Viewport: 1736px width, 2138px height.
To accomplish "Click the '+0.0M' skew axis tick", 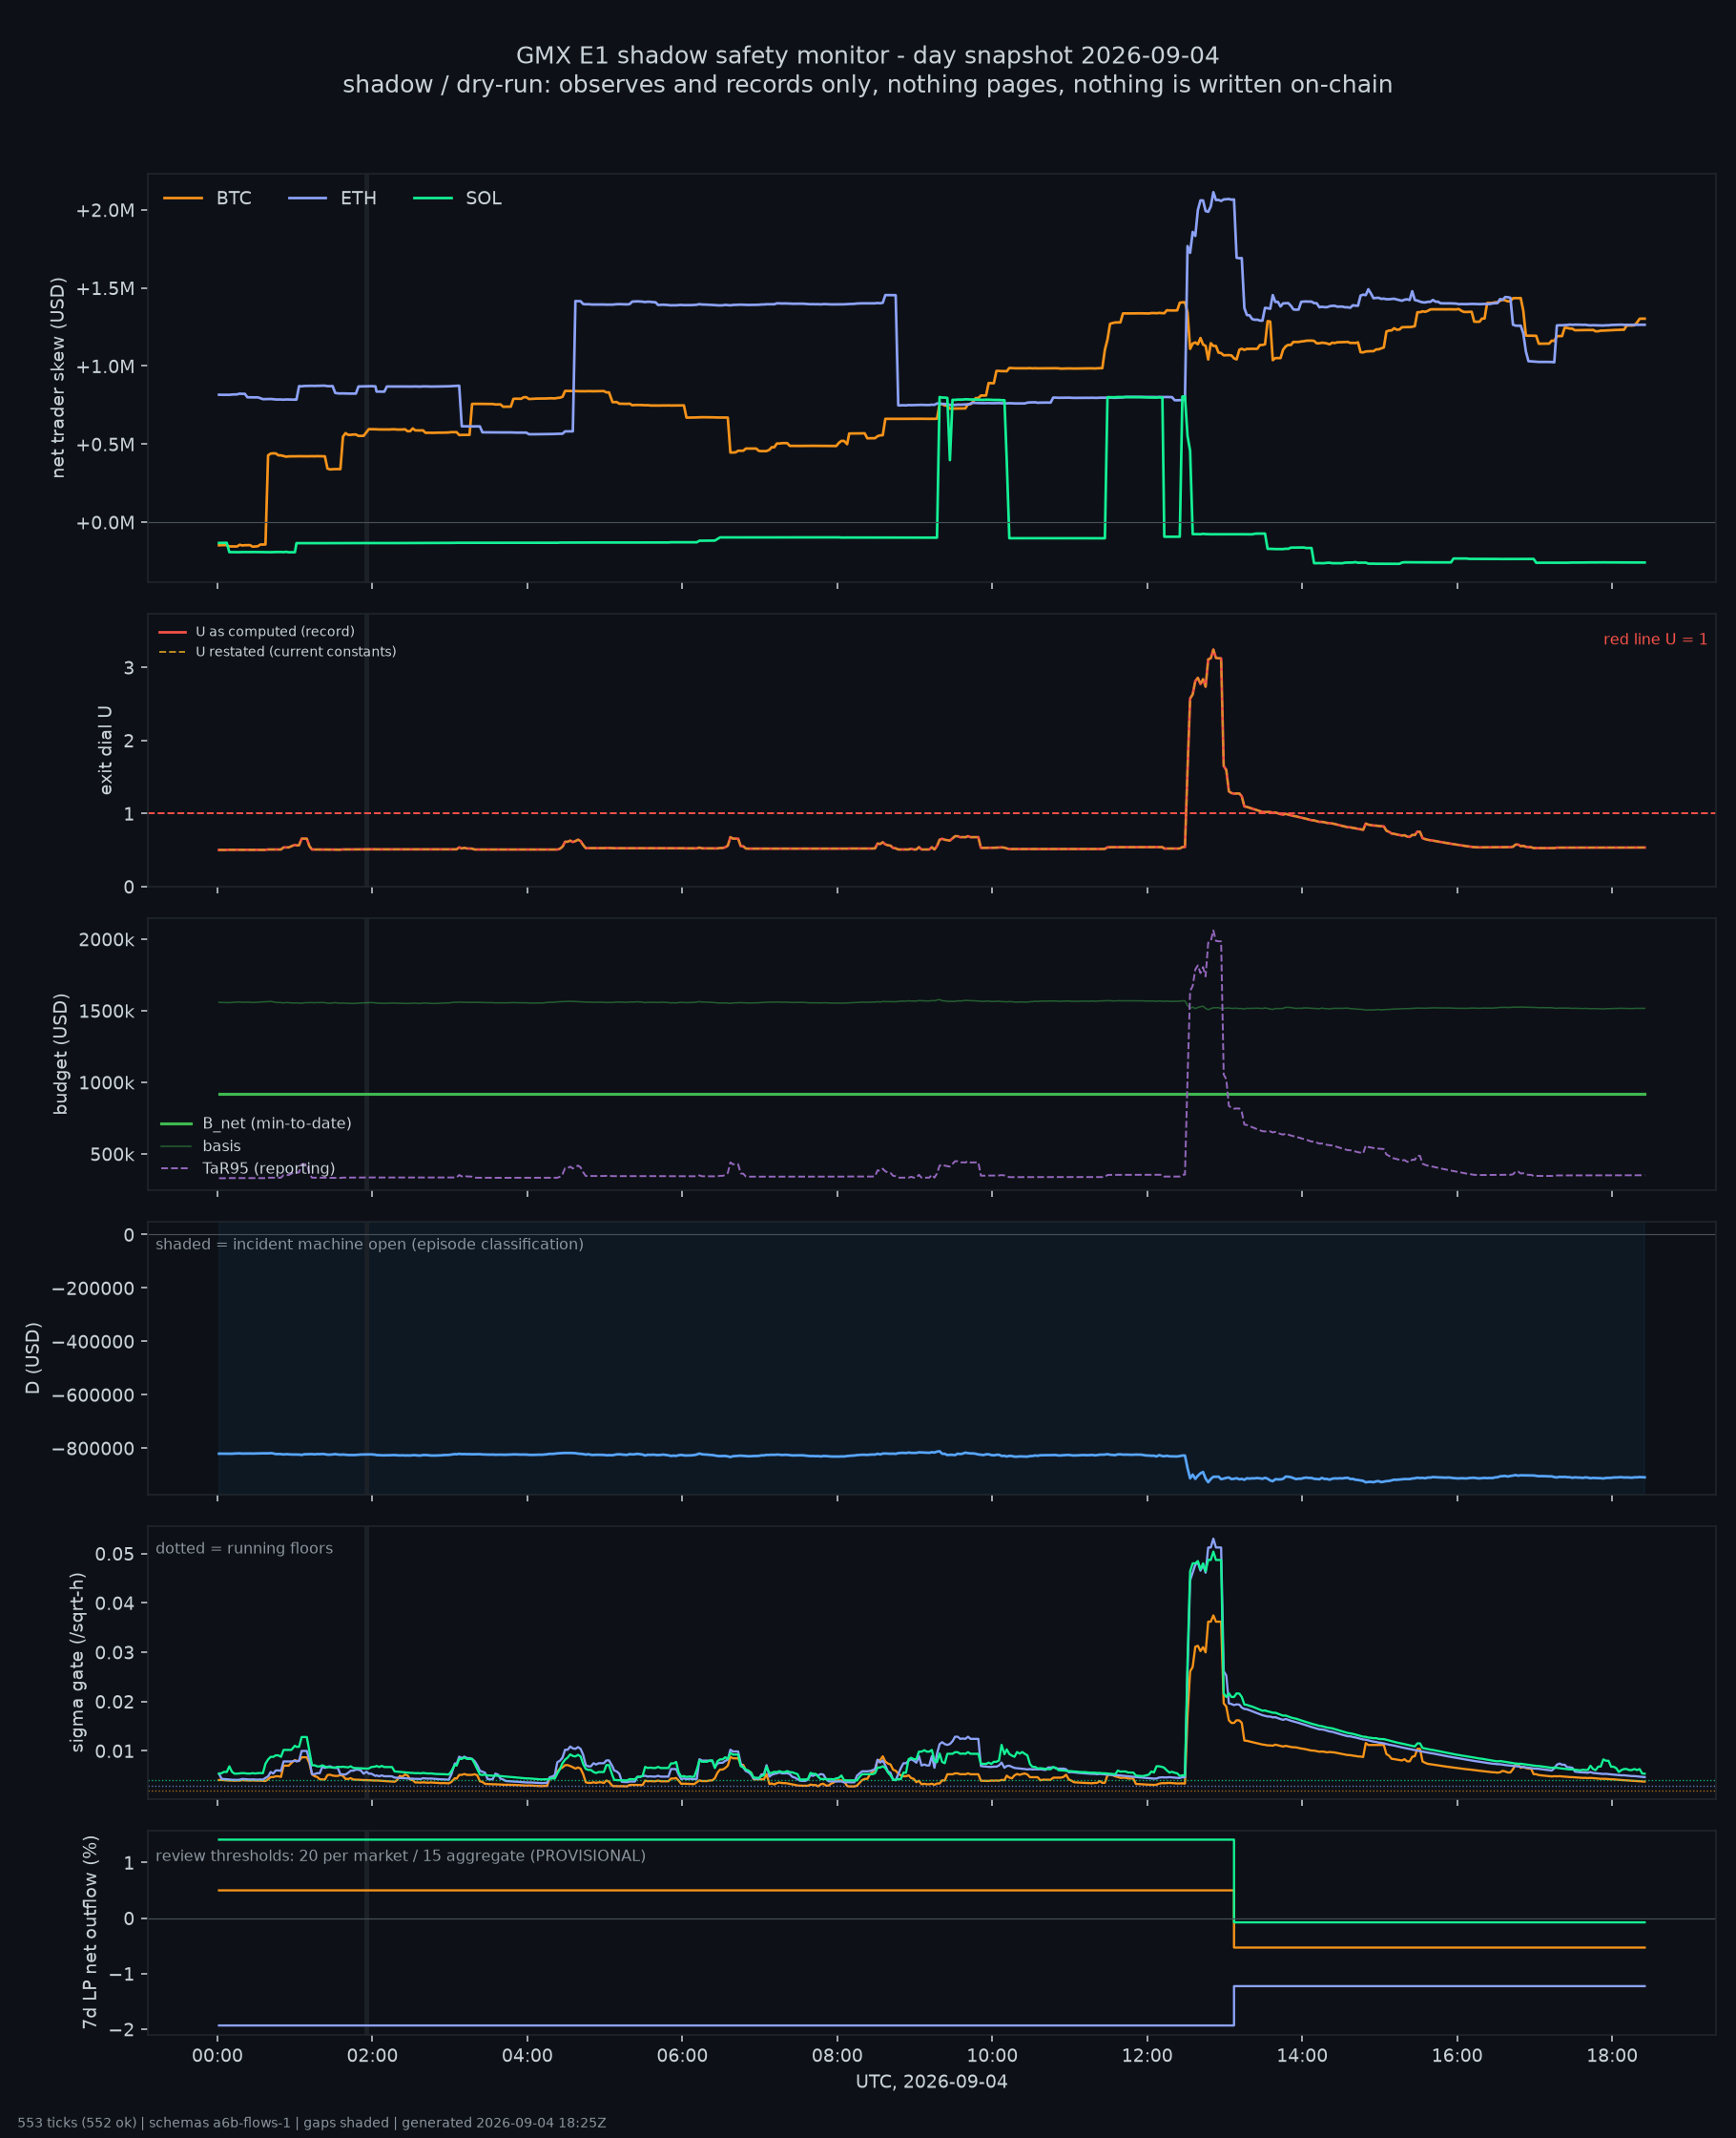I will [105, 522].
